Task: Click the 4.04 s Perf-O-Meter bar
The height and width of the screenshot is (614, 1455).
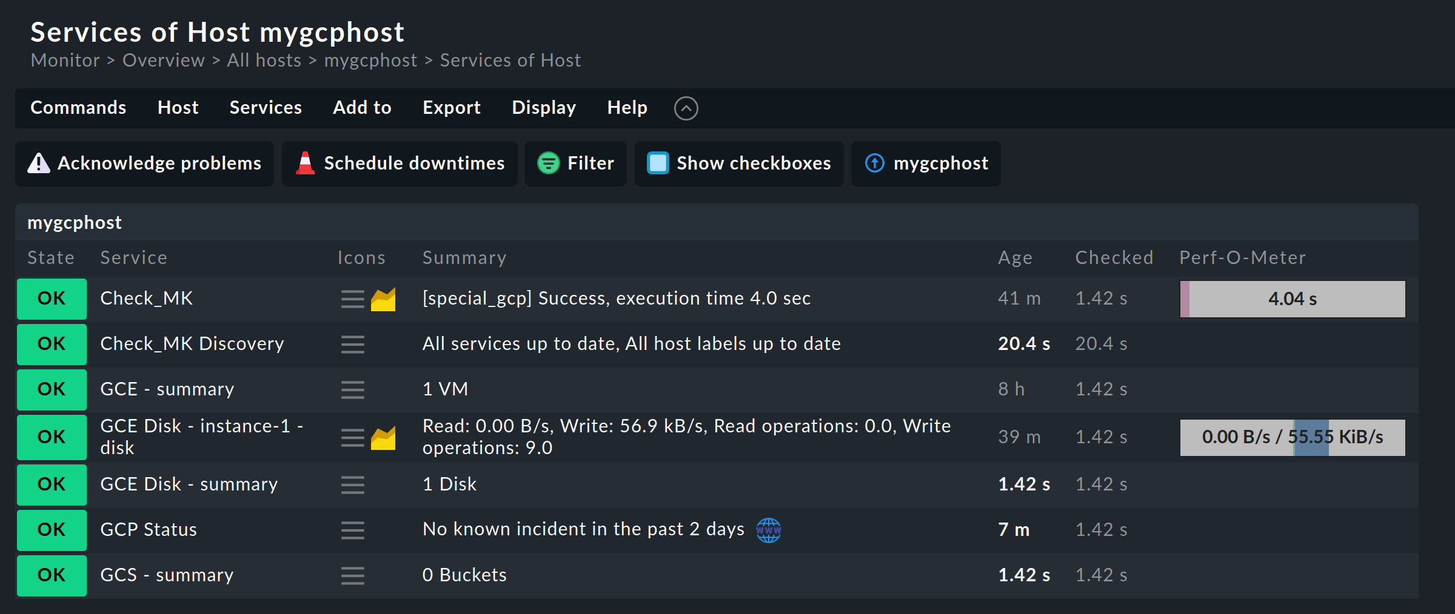Action: coord(1292,299)
